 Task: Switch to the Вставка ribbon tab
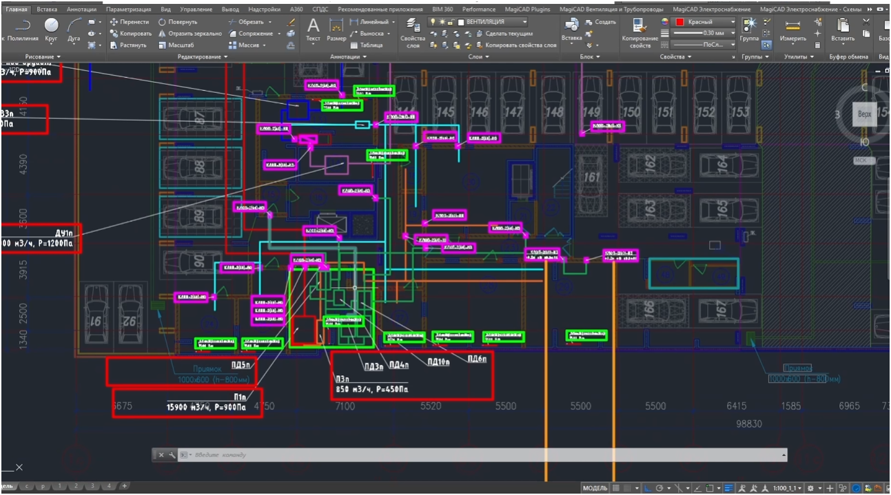point(47,10)
